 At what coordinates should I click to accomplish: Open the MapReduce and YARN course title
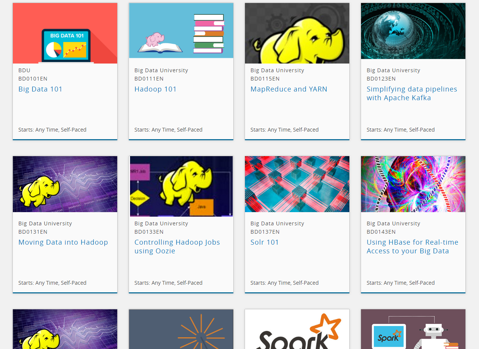[x=289, y=89]
